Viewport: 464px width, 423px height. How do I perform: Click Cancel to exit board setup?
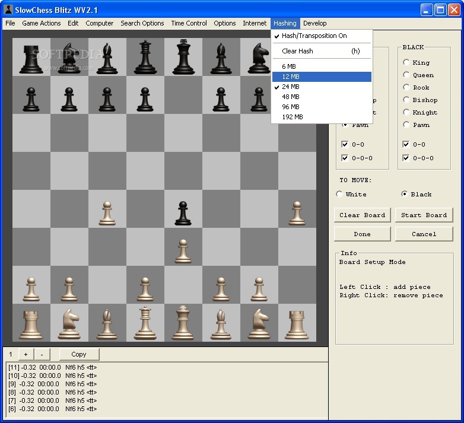coord(424,234)
